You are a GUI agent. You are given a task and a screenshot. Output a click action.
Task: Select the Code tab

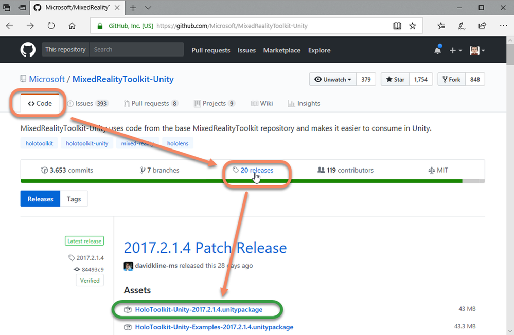[40, 103]
